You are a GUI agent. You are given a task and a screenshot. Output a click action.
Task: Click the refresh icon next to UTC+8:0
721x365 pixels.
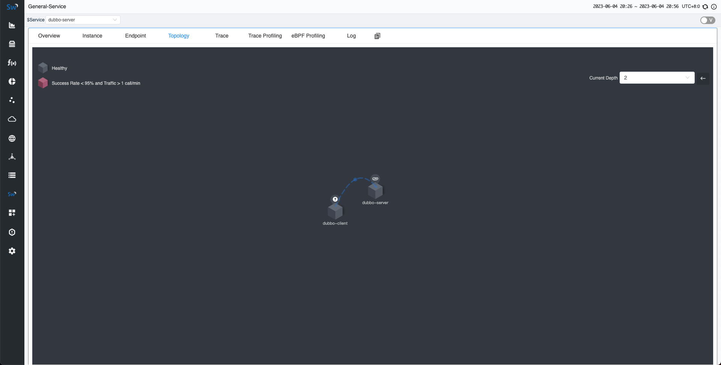point(705,7)
